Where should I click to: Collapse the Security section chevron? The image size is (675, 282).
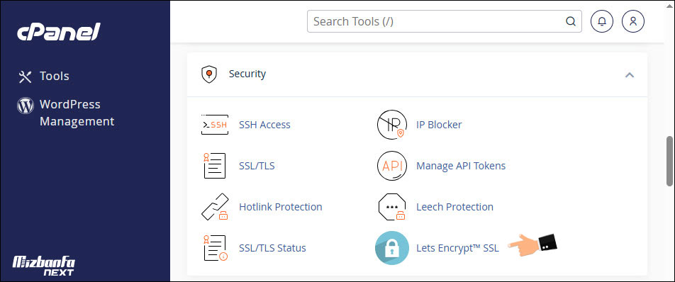click(630, 75)
